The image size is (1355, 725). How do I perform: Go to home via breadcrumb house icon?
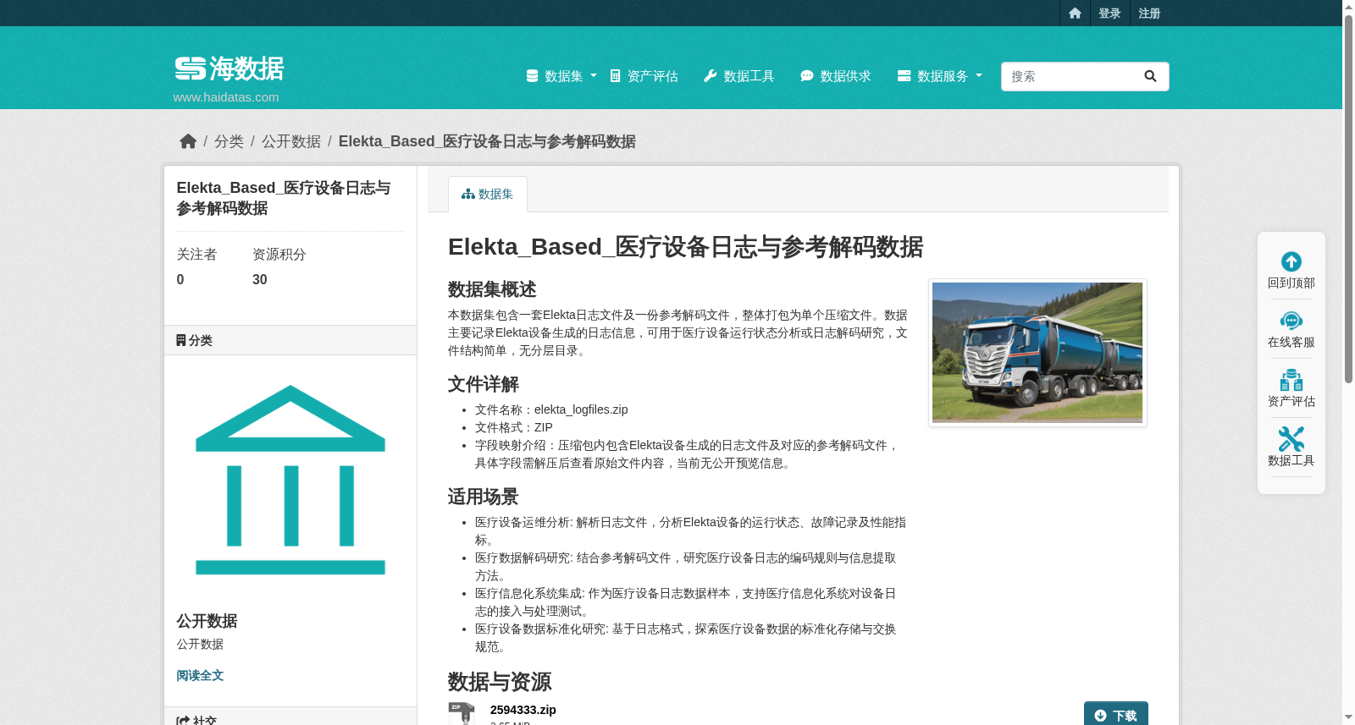pyautogui.click(x=188, y=141)
